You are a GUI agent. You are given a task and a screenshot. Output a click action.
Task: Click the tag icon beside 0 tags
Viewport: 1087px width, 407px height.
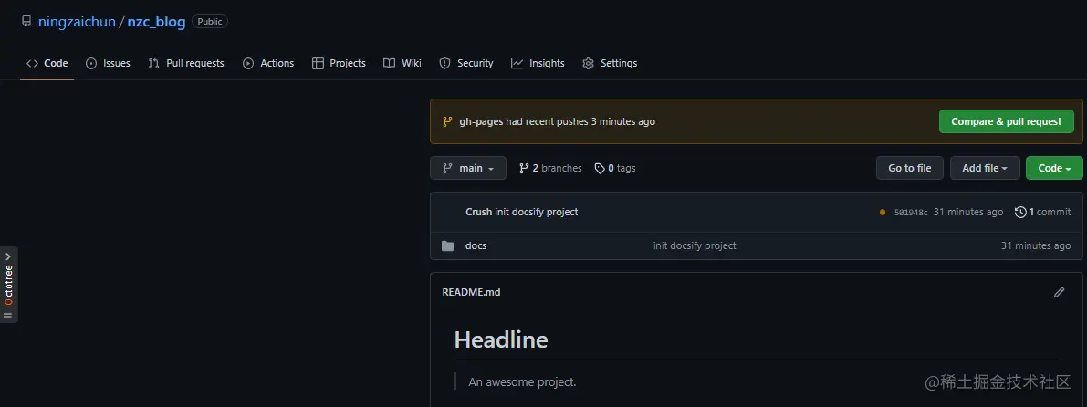pos(600,168)
